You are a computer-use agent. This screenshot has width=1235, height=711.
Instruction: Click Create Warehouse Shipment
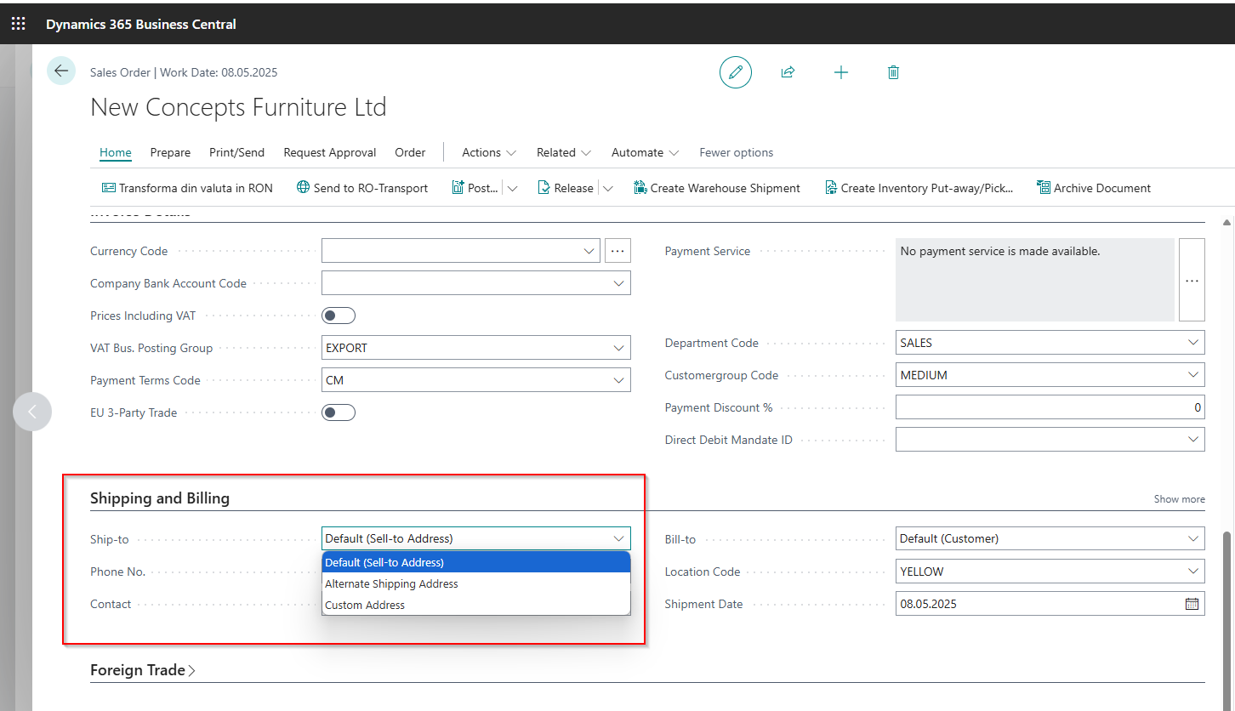pos(717,188)
